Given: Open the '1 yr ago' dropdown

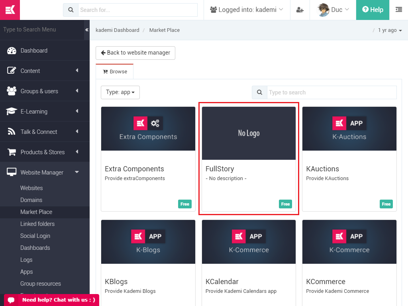Looking at the screenshot, I should click(x=390, y=30).
